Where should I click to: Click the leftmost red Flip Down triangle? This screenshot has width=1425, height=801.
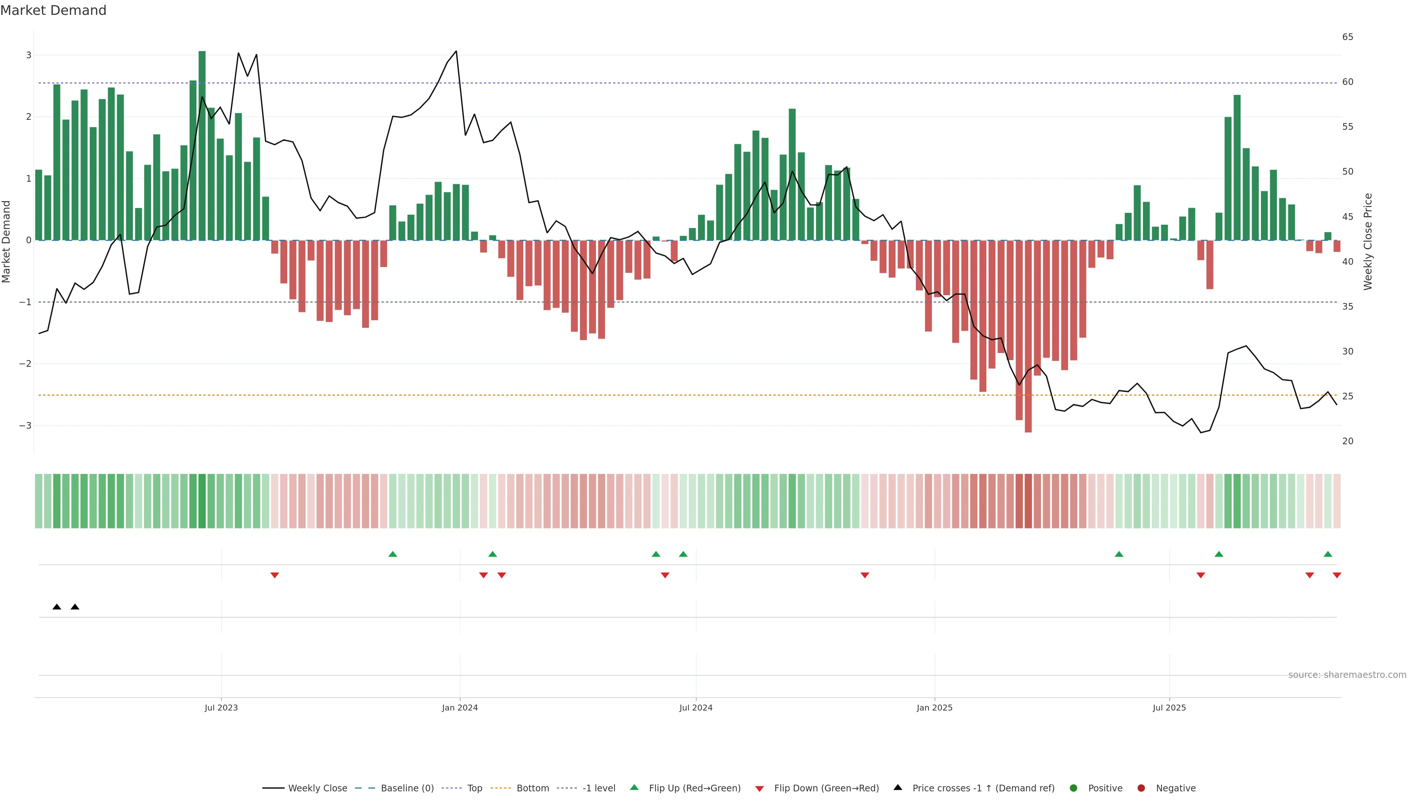pyautogui.click(x=274, y=576)
